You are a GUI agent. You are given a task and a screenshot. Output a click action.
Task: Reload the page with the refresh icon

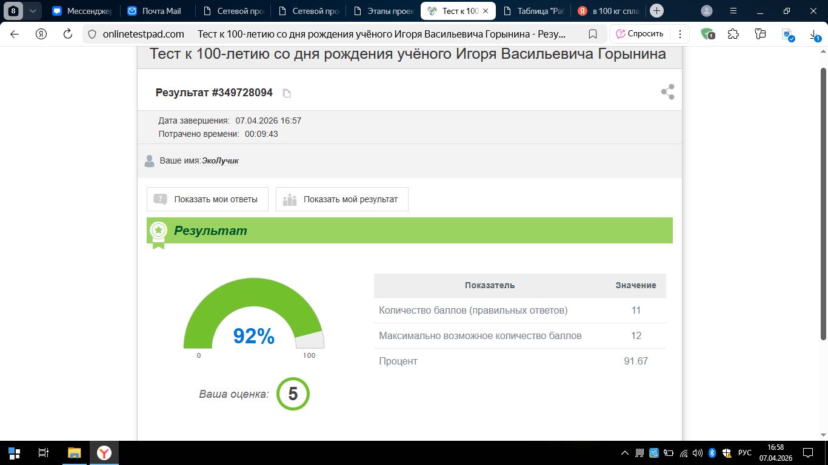[x=68, y=34]
